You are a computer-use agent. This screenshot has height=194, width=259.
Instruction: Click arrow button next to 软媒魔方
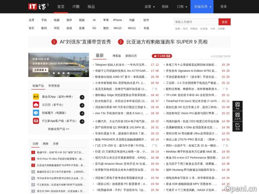click(82, 114)
